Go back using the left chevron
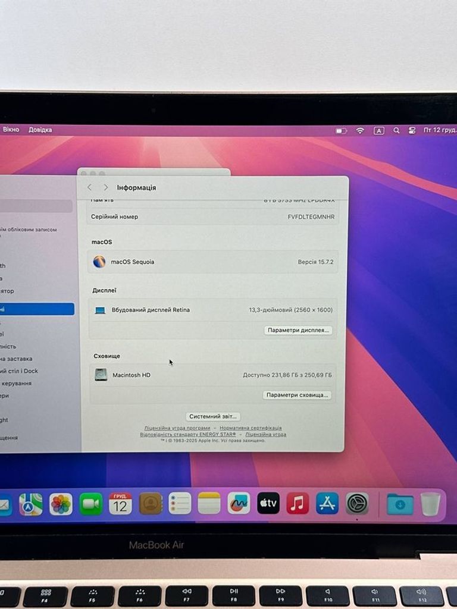 90,187
